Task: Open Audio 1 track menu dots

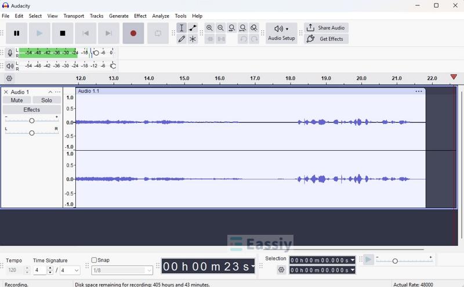Action: coord(57,92)
